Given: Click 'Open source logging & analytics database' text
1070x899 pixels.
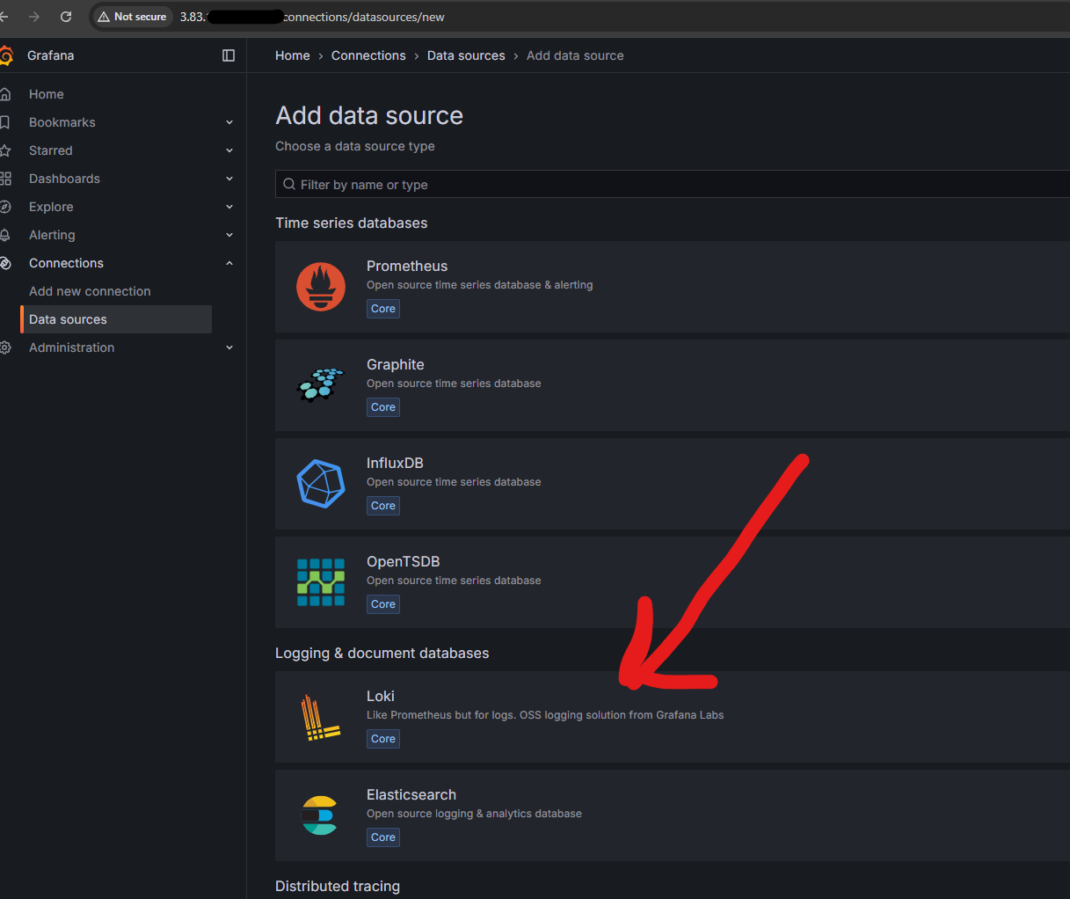Looking at the screenshot, I should point(474,814).
